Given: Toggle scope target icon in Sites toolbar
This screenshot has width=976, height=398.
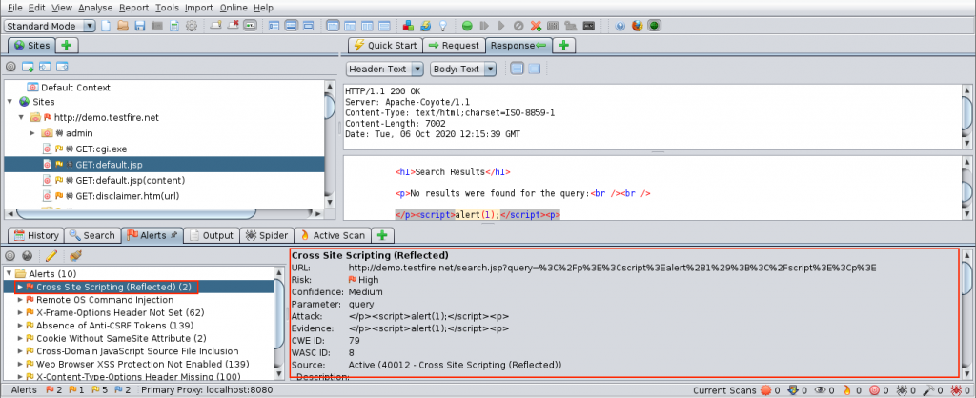Looking at the screenshot, I should [10, 67].
